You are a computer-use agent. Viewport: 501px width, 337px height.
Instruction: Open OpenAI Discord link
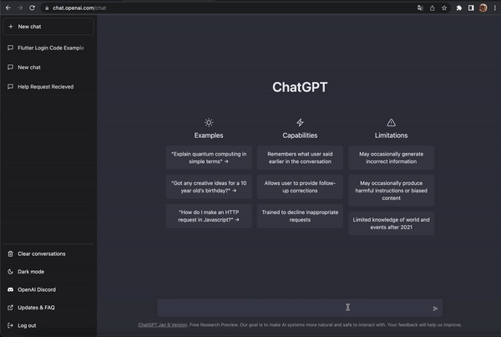[48, 289]
